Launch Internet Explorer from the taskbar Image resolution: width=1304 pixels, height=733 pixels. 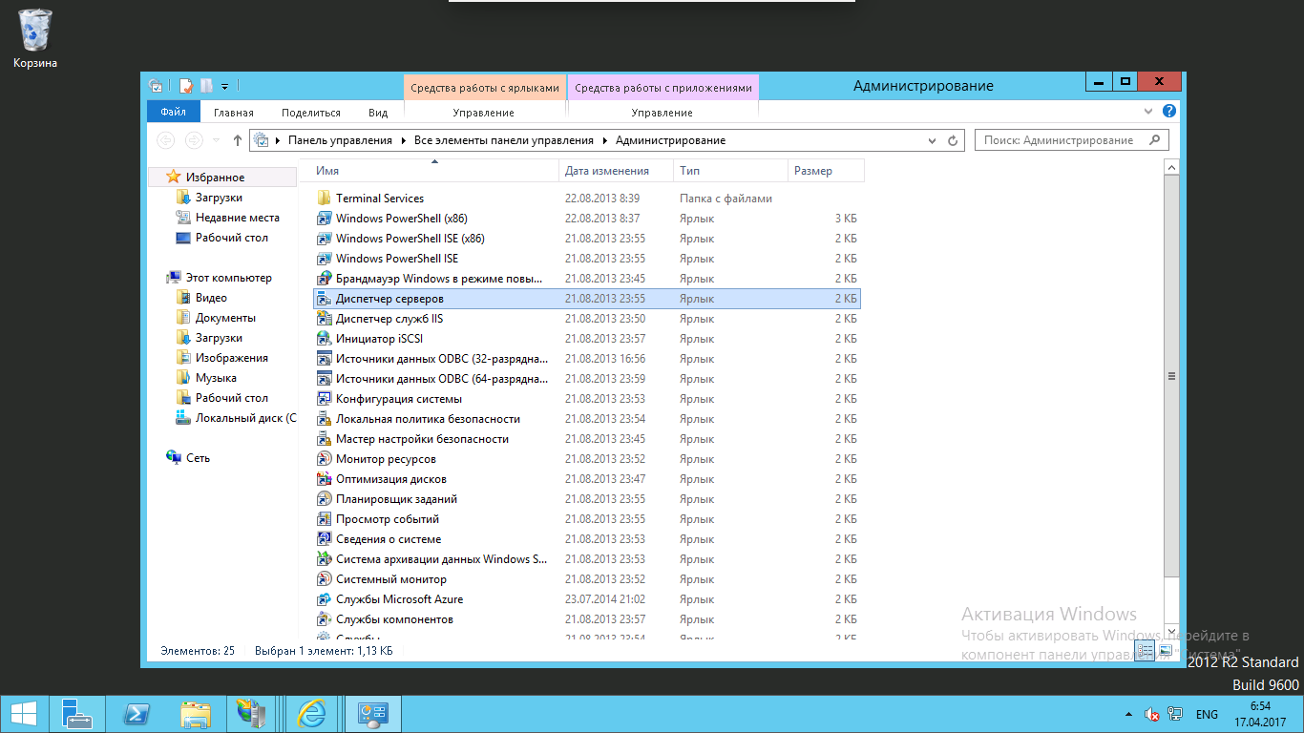pyautogui.click(x=311, y=713)
